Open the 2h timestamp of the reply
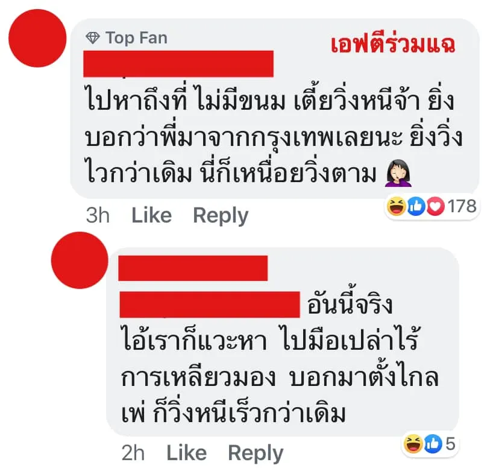The width and height of the screenshot is (499, 474). (133, 453)
